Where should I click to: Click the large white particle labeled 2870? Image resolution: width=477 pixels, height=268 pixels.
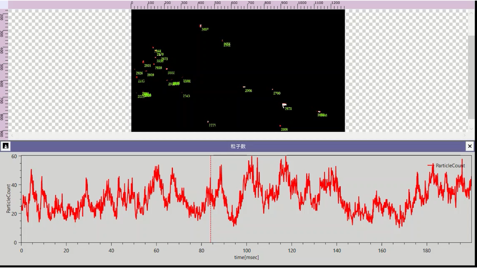point(284,105)
